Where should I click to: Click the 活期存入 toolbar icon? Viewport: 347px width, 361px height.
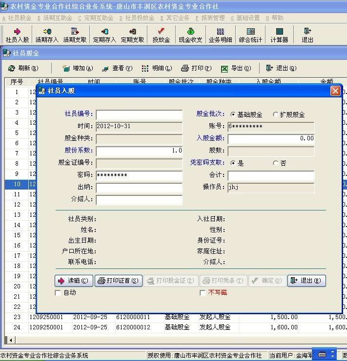(47, 35)
